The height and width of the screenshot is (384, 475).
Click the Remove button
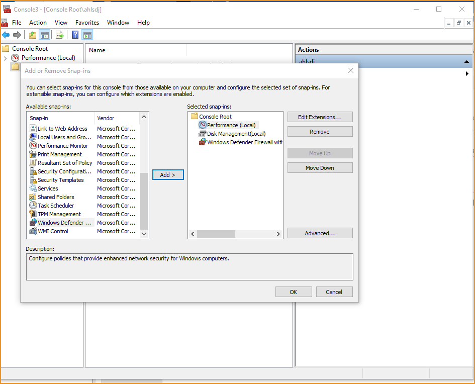coord(320,131)
